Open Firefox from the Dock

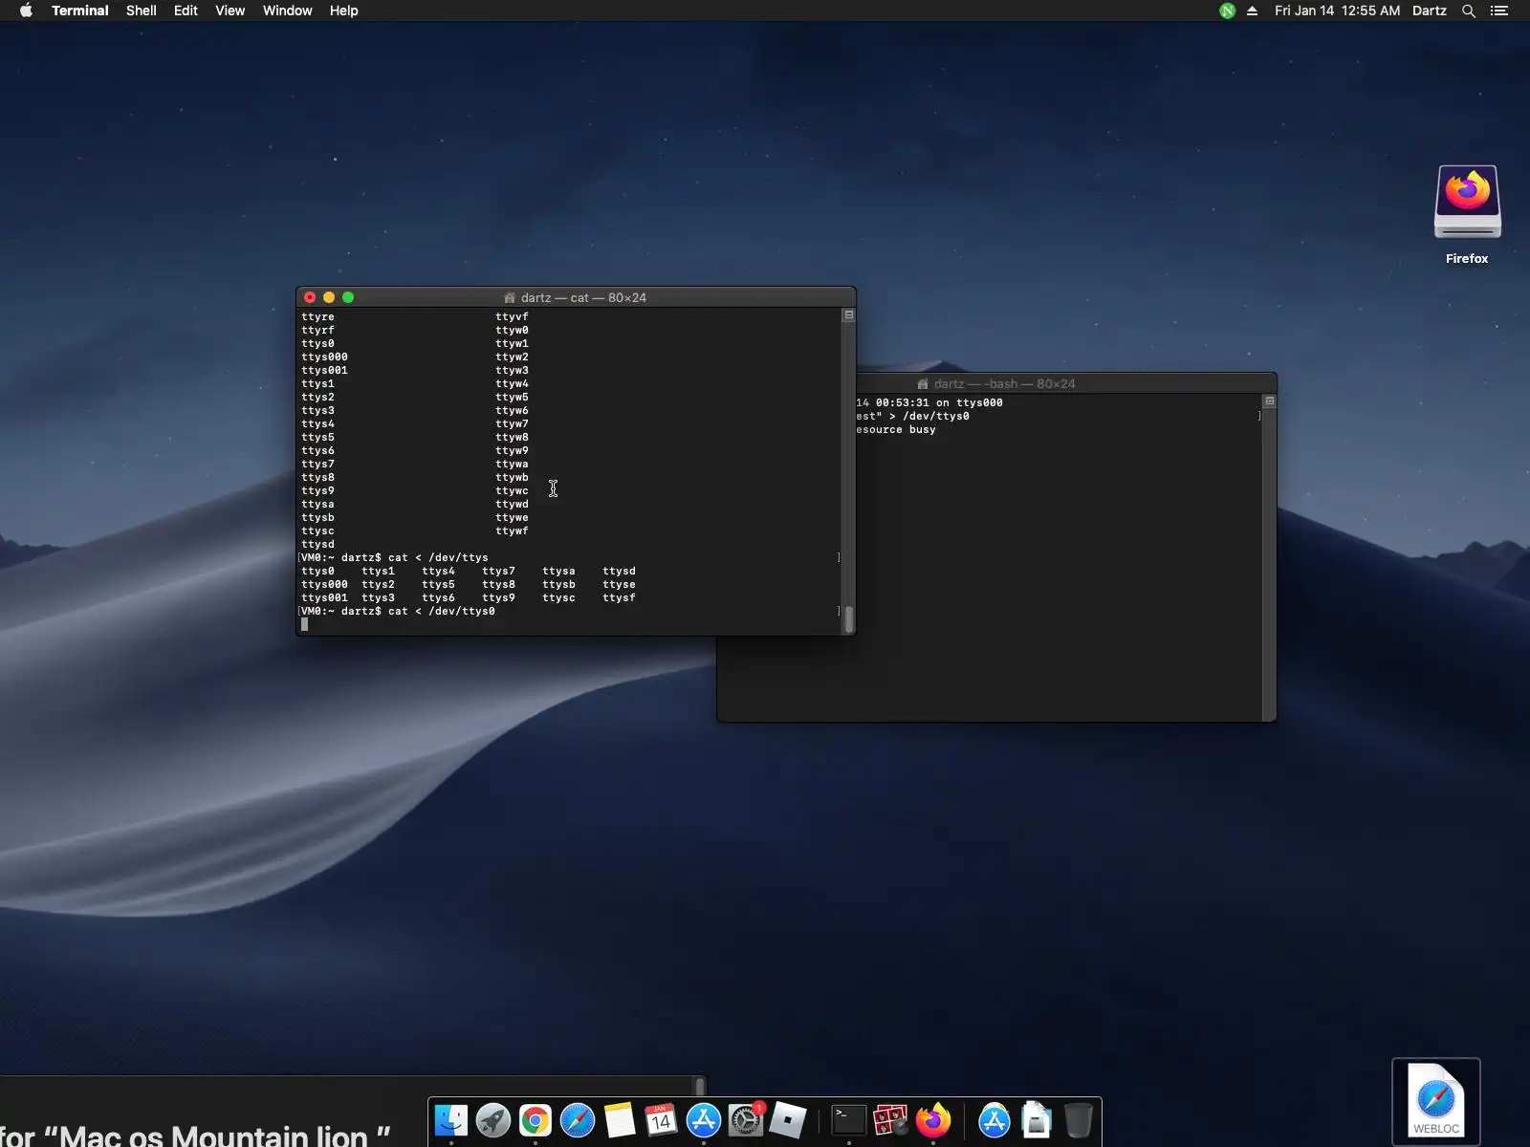point(933,1120)
